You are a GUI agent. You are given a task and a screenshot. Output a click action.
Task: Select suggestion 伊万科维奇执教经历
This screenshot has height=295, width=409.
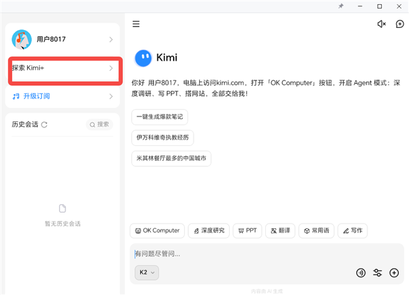click(162, 138)
